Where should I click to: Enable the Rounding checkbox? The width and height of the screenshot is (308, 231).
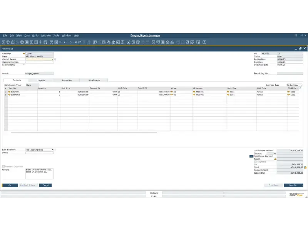[256, 161]
